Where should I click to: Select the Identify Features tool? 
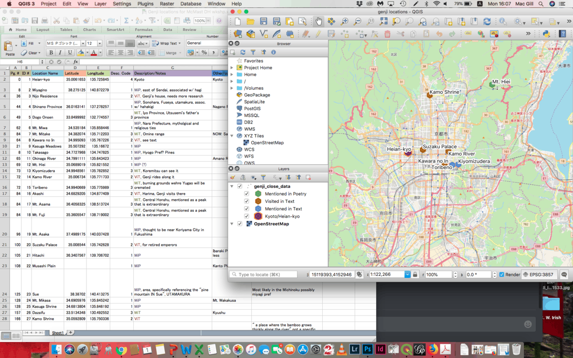(502, 21)
